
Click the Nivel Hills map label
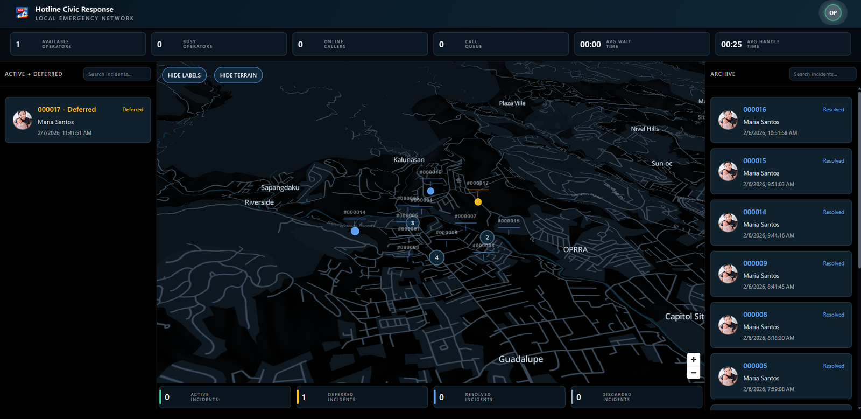645,129
